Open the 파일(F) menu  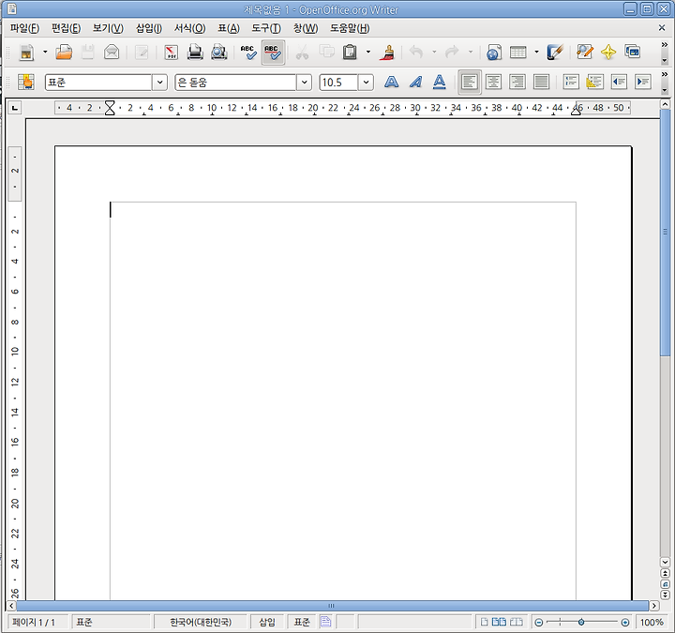pos(25,28)
